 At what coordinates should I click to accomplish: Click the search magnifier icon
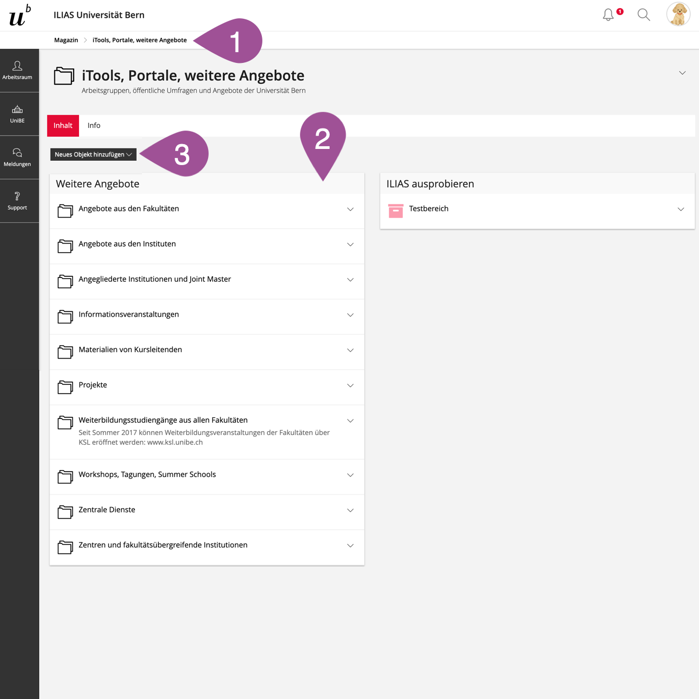click(644, 15)
